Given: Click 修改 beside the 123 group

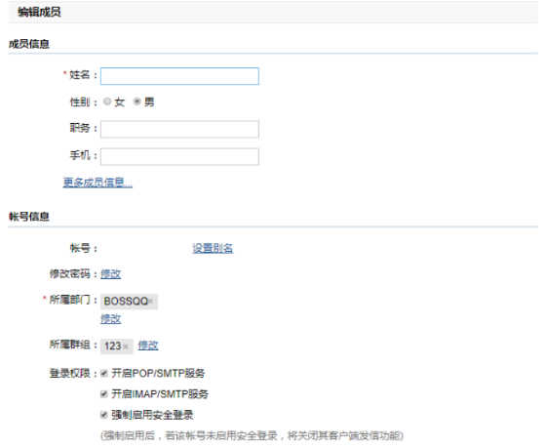Looking at the screenshot, I should pos(148,346).
